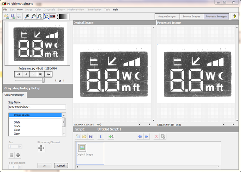The width and height of the screenshot is (241, 172).
Task: Click the Run Once green arrow icon
Action: coord(111,136)
